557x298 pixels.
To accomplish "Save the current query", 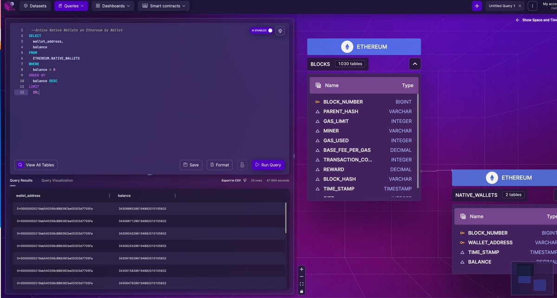I will 191,165.
